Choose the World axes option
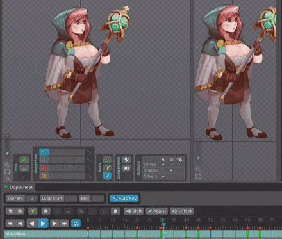The width and height of the screenshot is (282, 239). tap(107, 176)
